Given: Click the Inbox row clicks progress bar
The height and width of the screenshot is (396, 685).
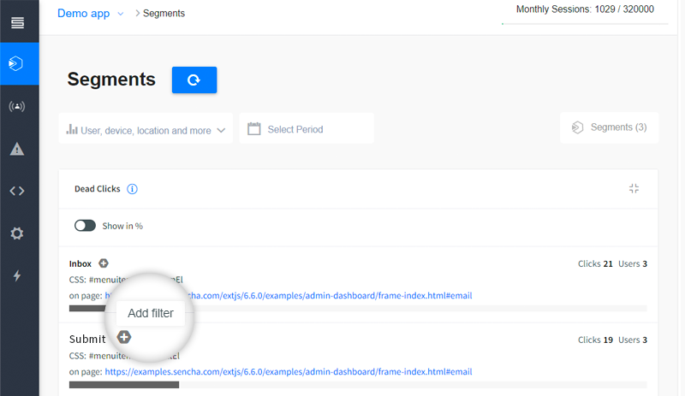Looking at the screenshot, I should 358,309.
